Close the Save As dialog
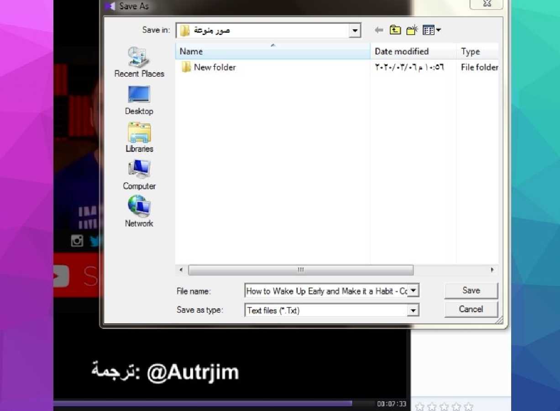Screen dimensions: 560x411 point(487,4)
